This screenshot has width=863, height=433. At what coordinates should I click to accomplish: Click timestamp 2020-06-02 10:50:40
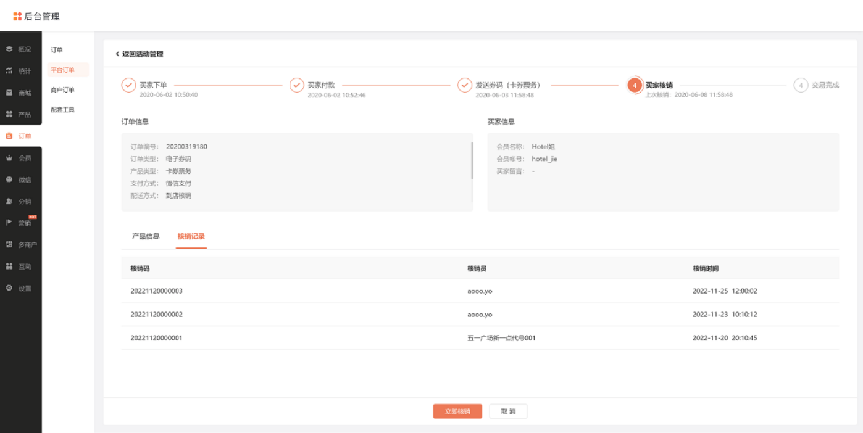tap(169, 95)
